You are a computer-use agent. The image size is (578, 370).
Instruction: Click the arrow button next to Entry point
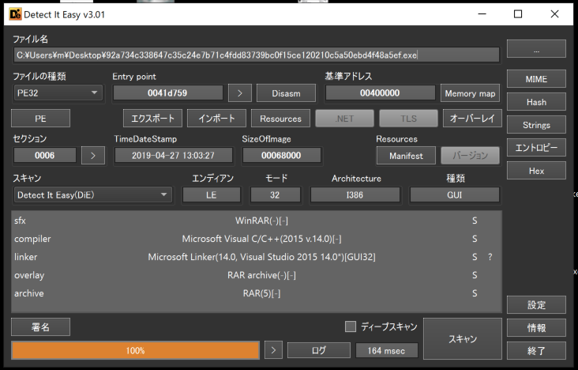tap(239, 93)
